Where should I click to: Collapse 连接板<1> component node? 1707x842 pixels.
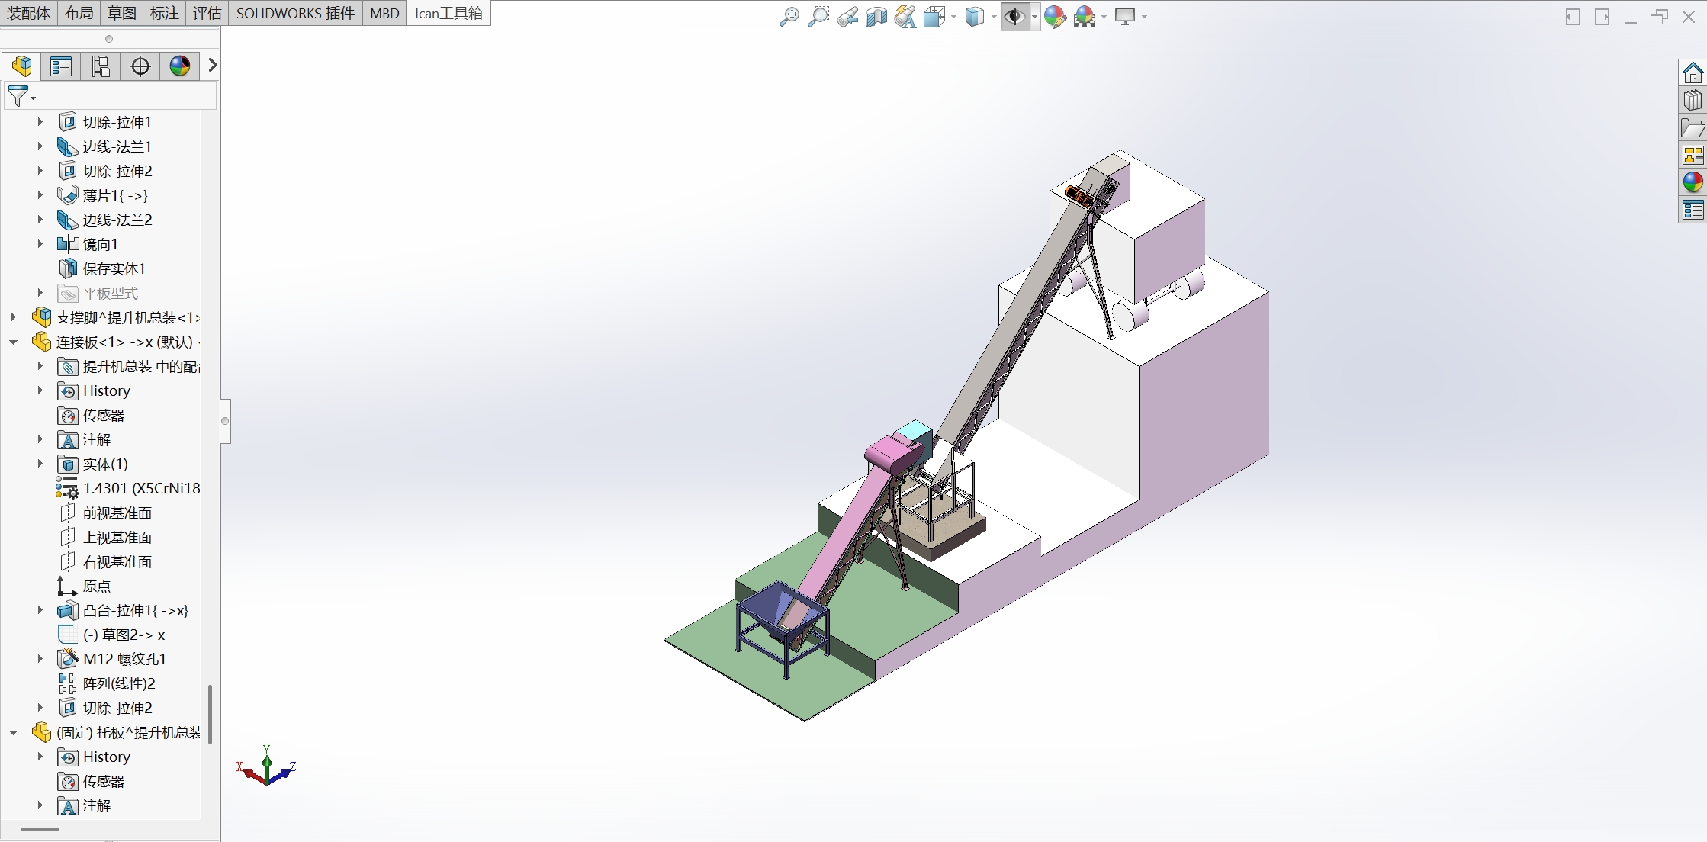13,342
